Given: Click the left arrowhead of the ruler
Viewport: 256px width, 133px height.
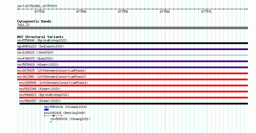Looking at the screenshot, I should 18,9.
